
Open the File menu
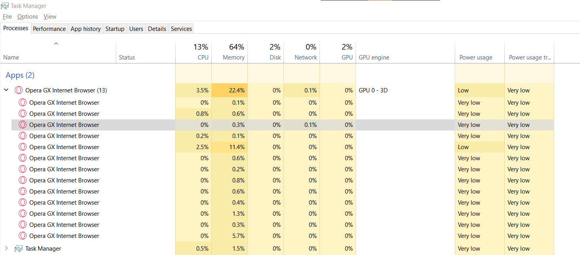[x=7, y=17]
